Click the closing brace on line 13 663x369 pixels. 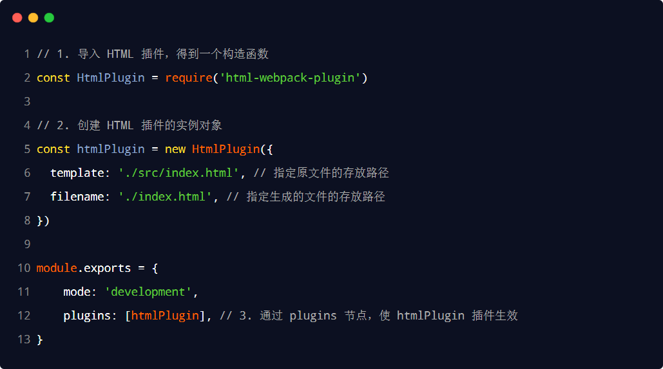coord(40,339)
